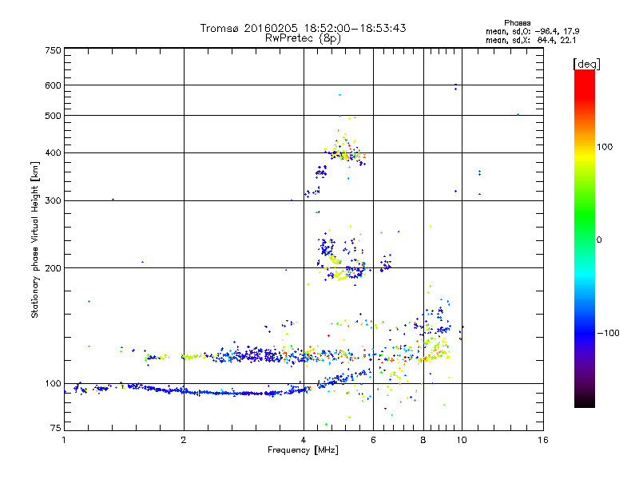639x479 pixels.
Task: Click the x-axis tick label '8'
Action: pyautogui.click(x=423, y=440)
